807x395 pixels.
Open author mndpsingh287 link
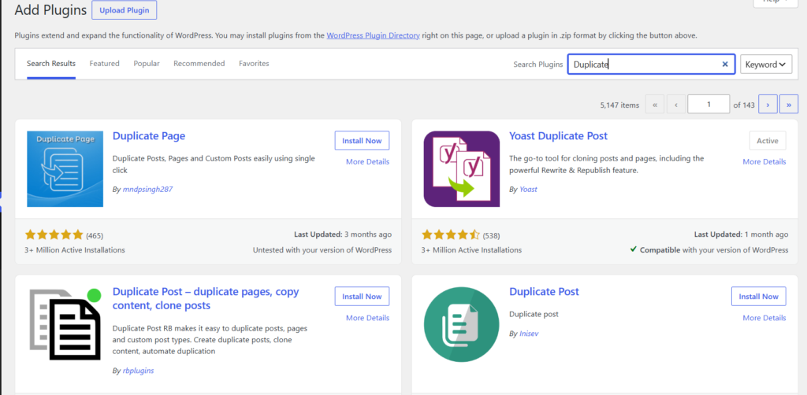(x=147, y=189)
